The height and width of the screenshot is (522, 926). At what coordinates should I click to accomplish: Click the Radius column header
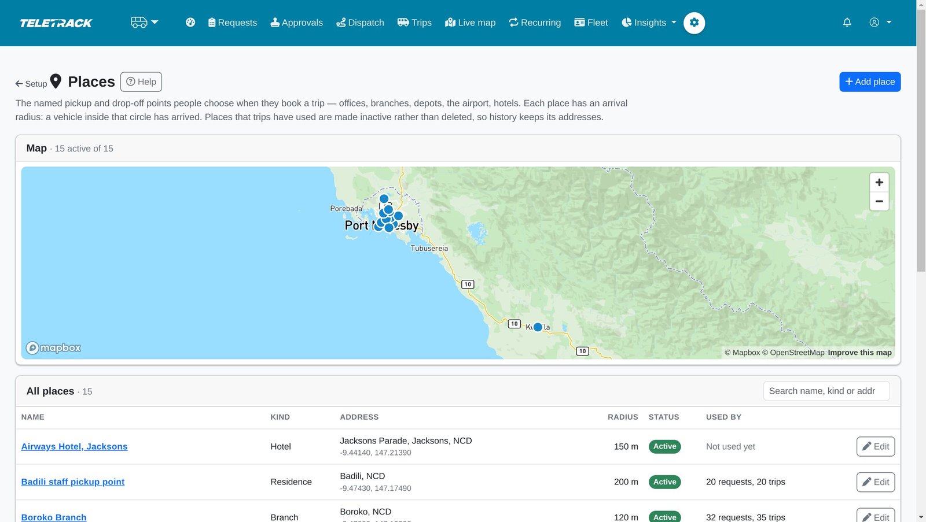pos(623,417)
